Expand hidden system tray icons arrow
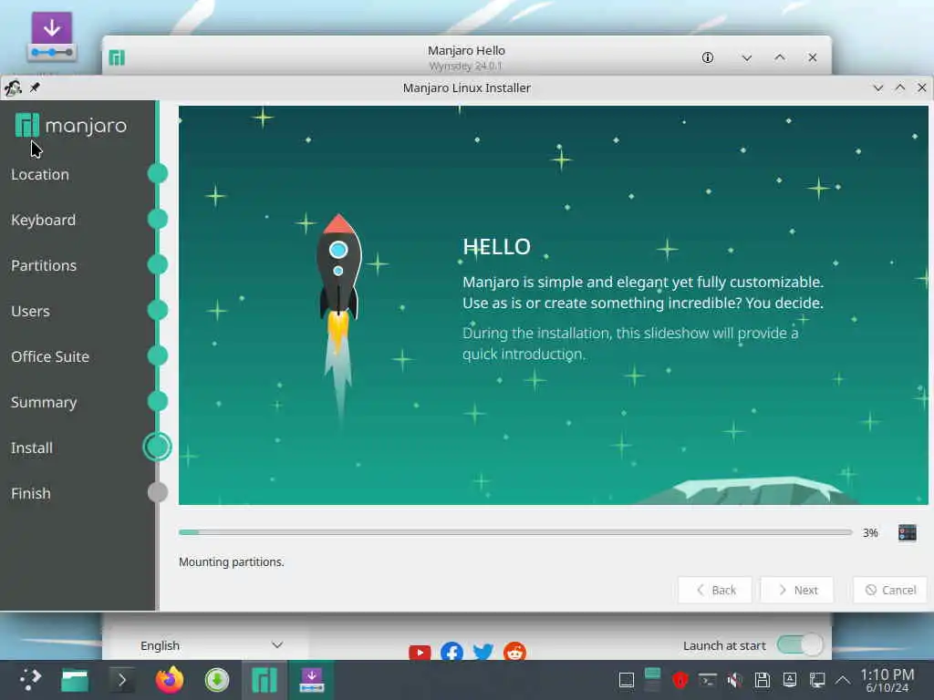This screenshot has width=934, height=700. pos(842,680)
